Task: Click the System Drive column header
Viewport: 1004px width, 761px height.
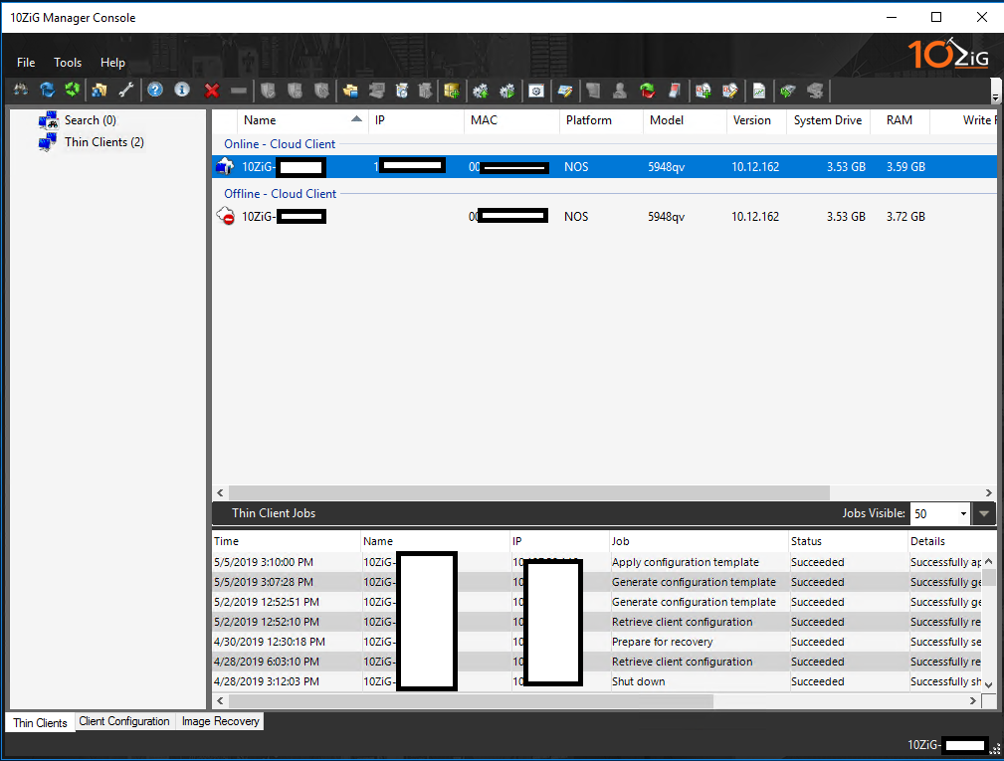Action: click(x=827, y=119)
